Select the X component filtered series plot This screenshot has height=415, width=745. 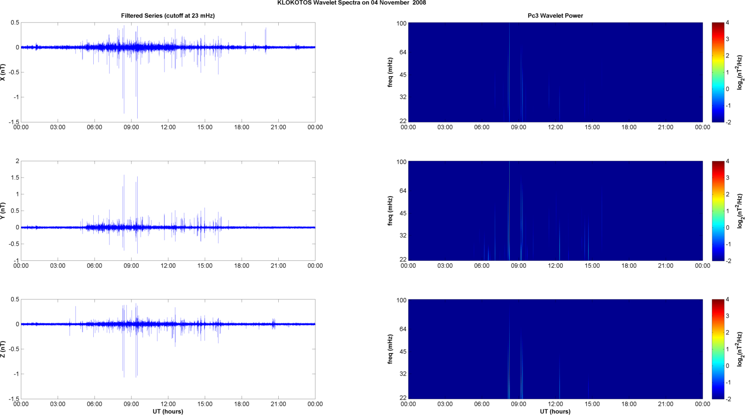coord(168,72)
